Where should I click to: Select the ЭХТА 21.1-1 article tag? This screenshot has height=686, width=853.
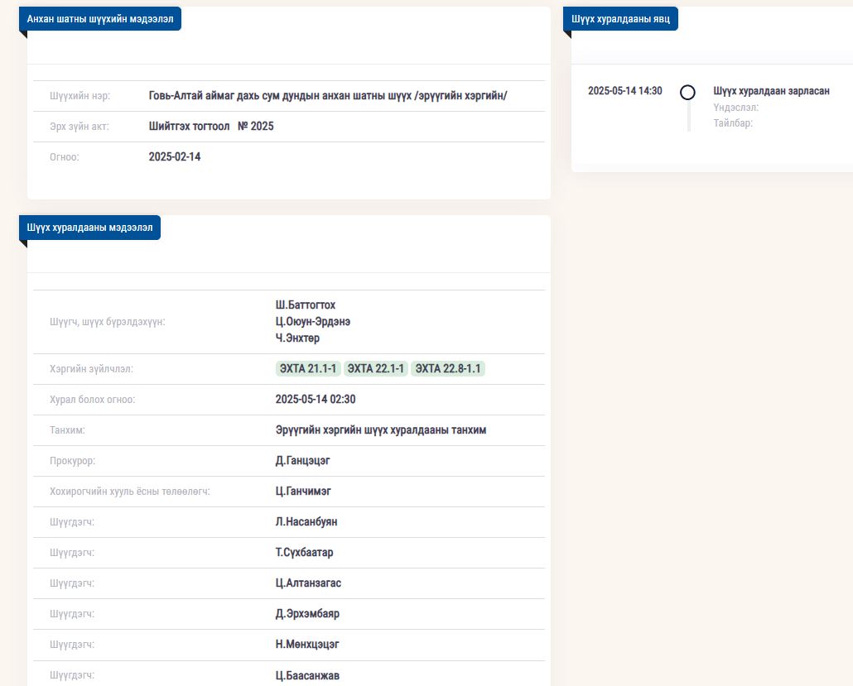point(308,369)
